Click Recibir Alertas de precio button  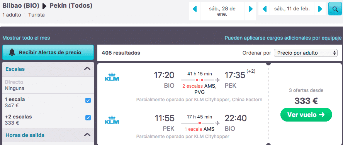pos(48,52)
